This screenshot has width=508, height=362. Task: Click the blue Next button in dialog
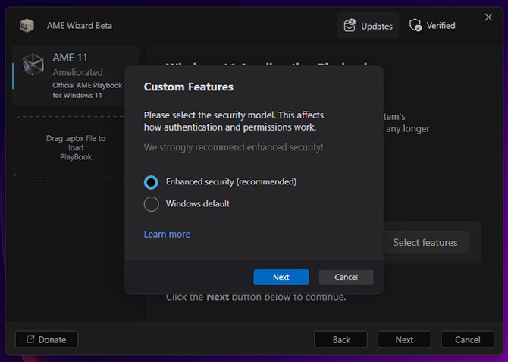281,277
